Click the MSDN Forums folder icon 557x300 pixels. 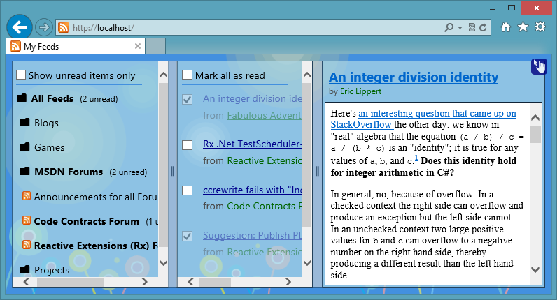25,172
